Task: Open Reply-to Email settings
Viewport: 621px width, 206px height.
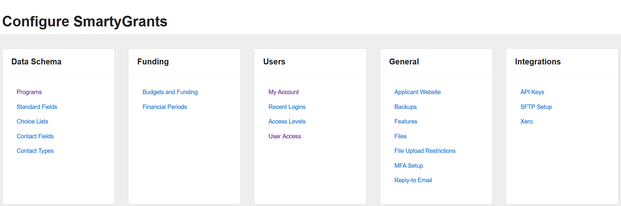Action: (413, 180)
